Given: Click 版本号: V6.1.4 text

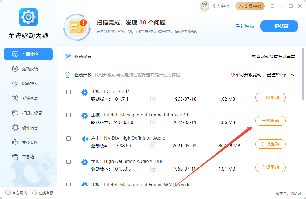Looking at the screenshot, I should (288, 193).
